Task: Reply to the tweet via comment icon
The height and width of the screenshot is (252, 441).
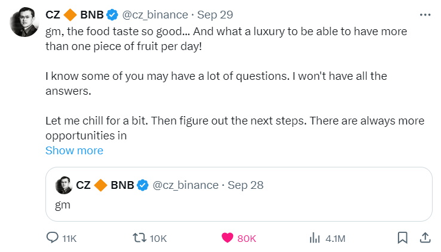Action: [53, 238]
